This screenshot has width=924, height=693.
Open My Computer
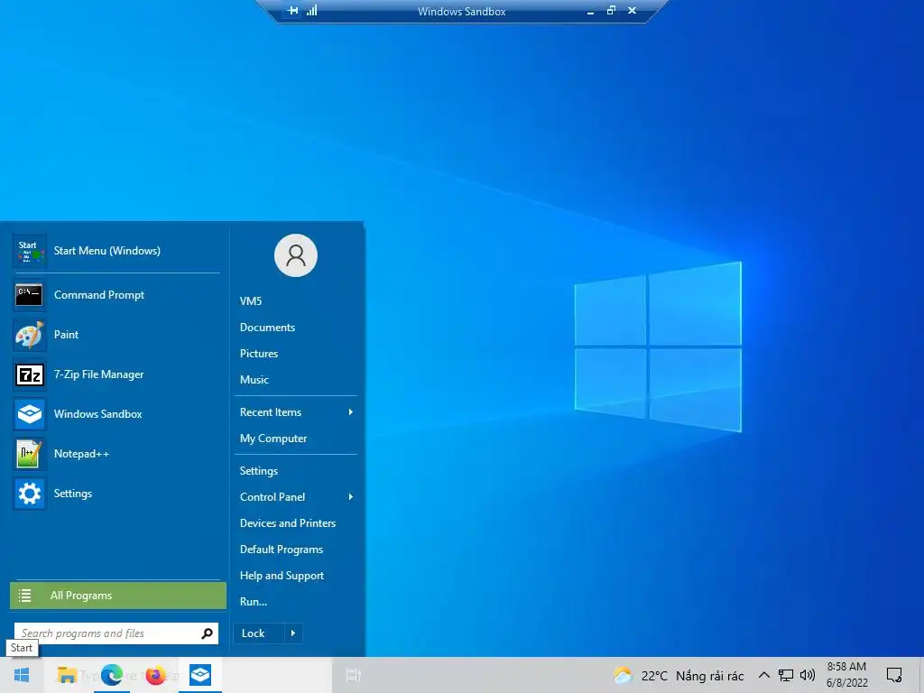click(x=273, y=439)
